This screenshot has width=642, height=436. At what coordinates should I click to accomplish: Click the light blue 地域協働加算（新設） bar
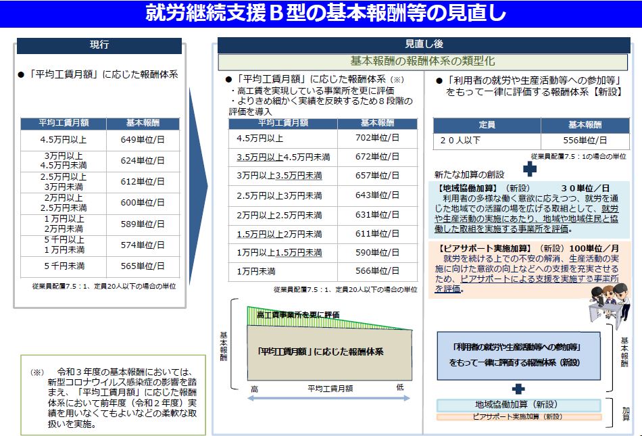point(518,404)
